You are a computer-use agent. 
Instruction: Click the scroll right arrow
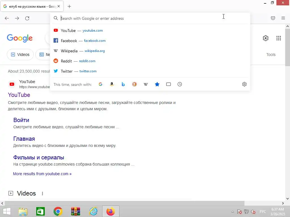click(283, 203)
